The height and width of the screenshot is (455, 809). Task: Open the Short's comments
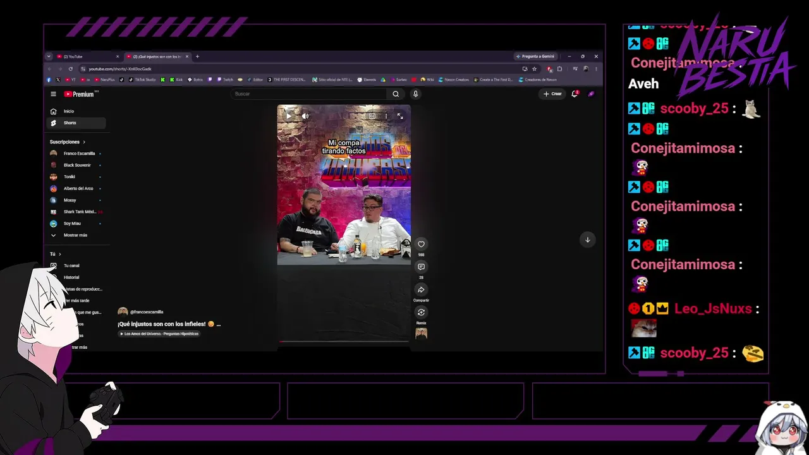pyautogui.click(x=421, y=267)
